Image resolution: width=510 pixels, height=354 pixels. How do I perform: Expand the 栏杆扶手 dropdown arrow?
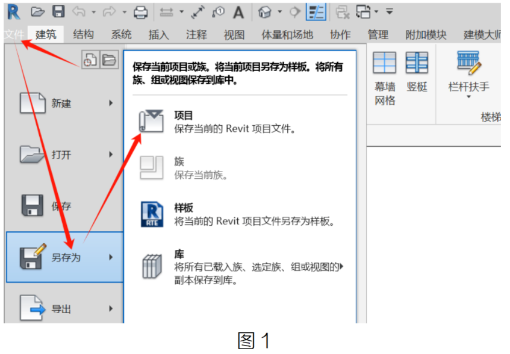click(468, 97)
